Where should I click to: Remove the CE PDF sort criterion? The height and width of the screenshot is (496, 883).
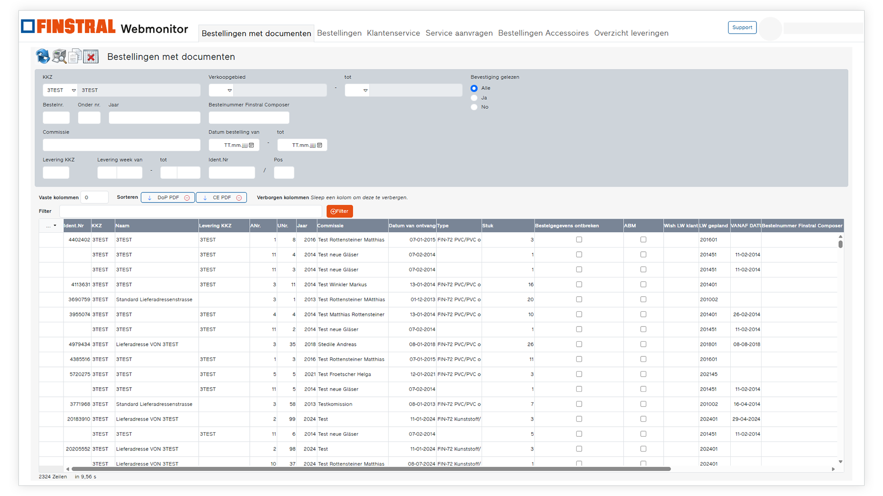pyautogui.click(x=239, y=198)
